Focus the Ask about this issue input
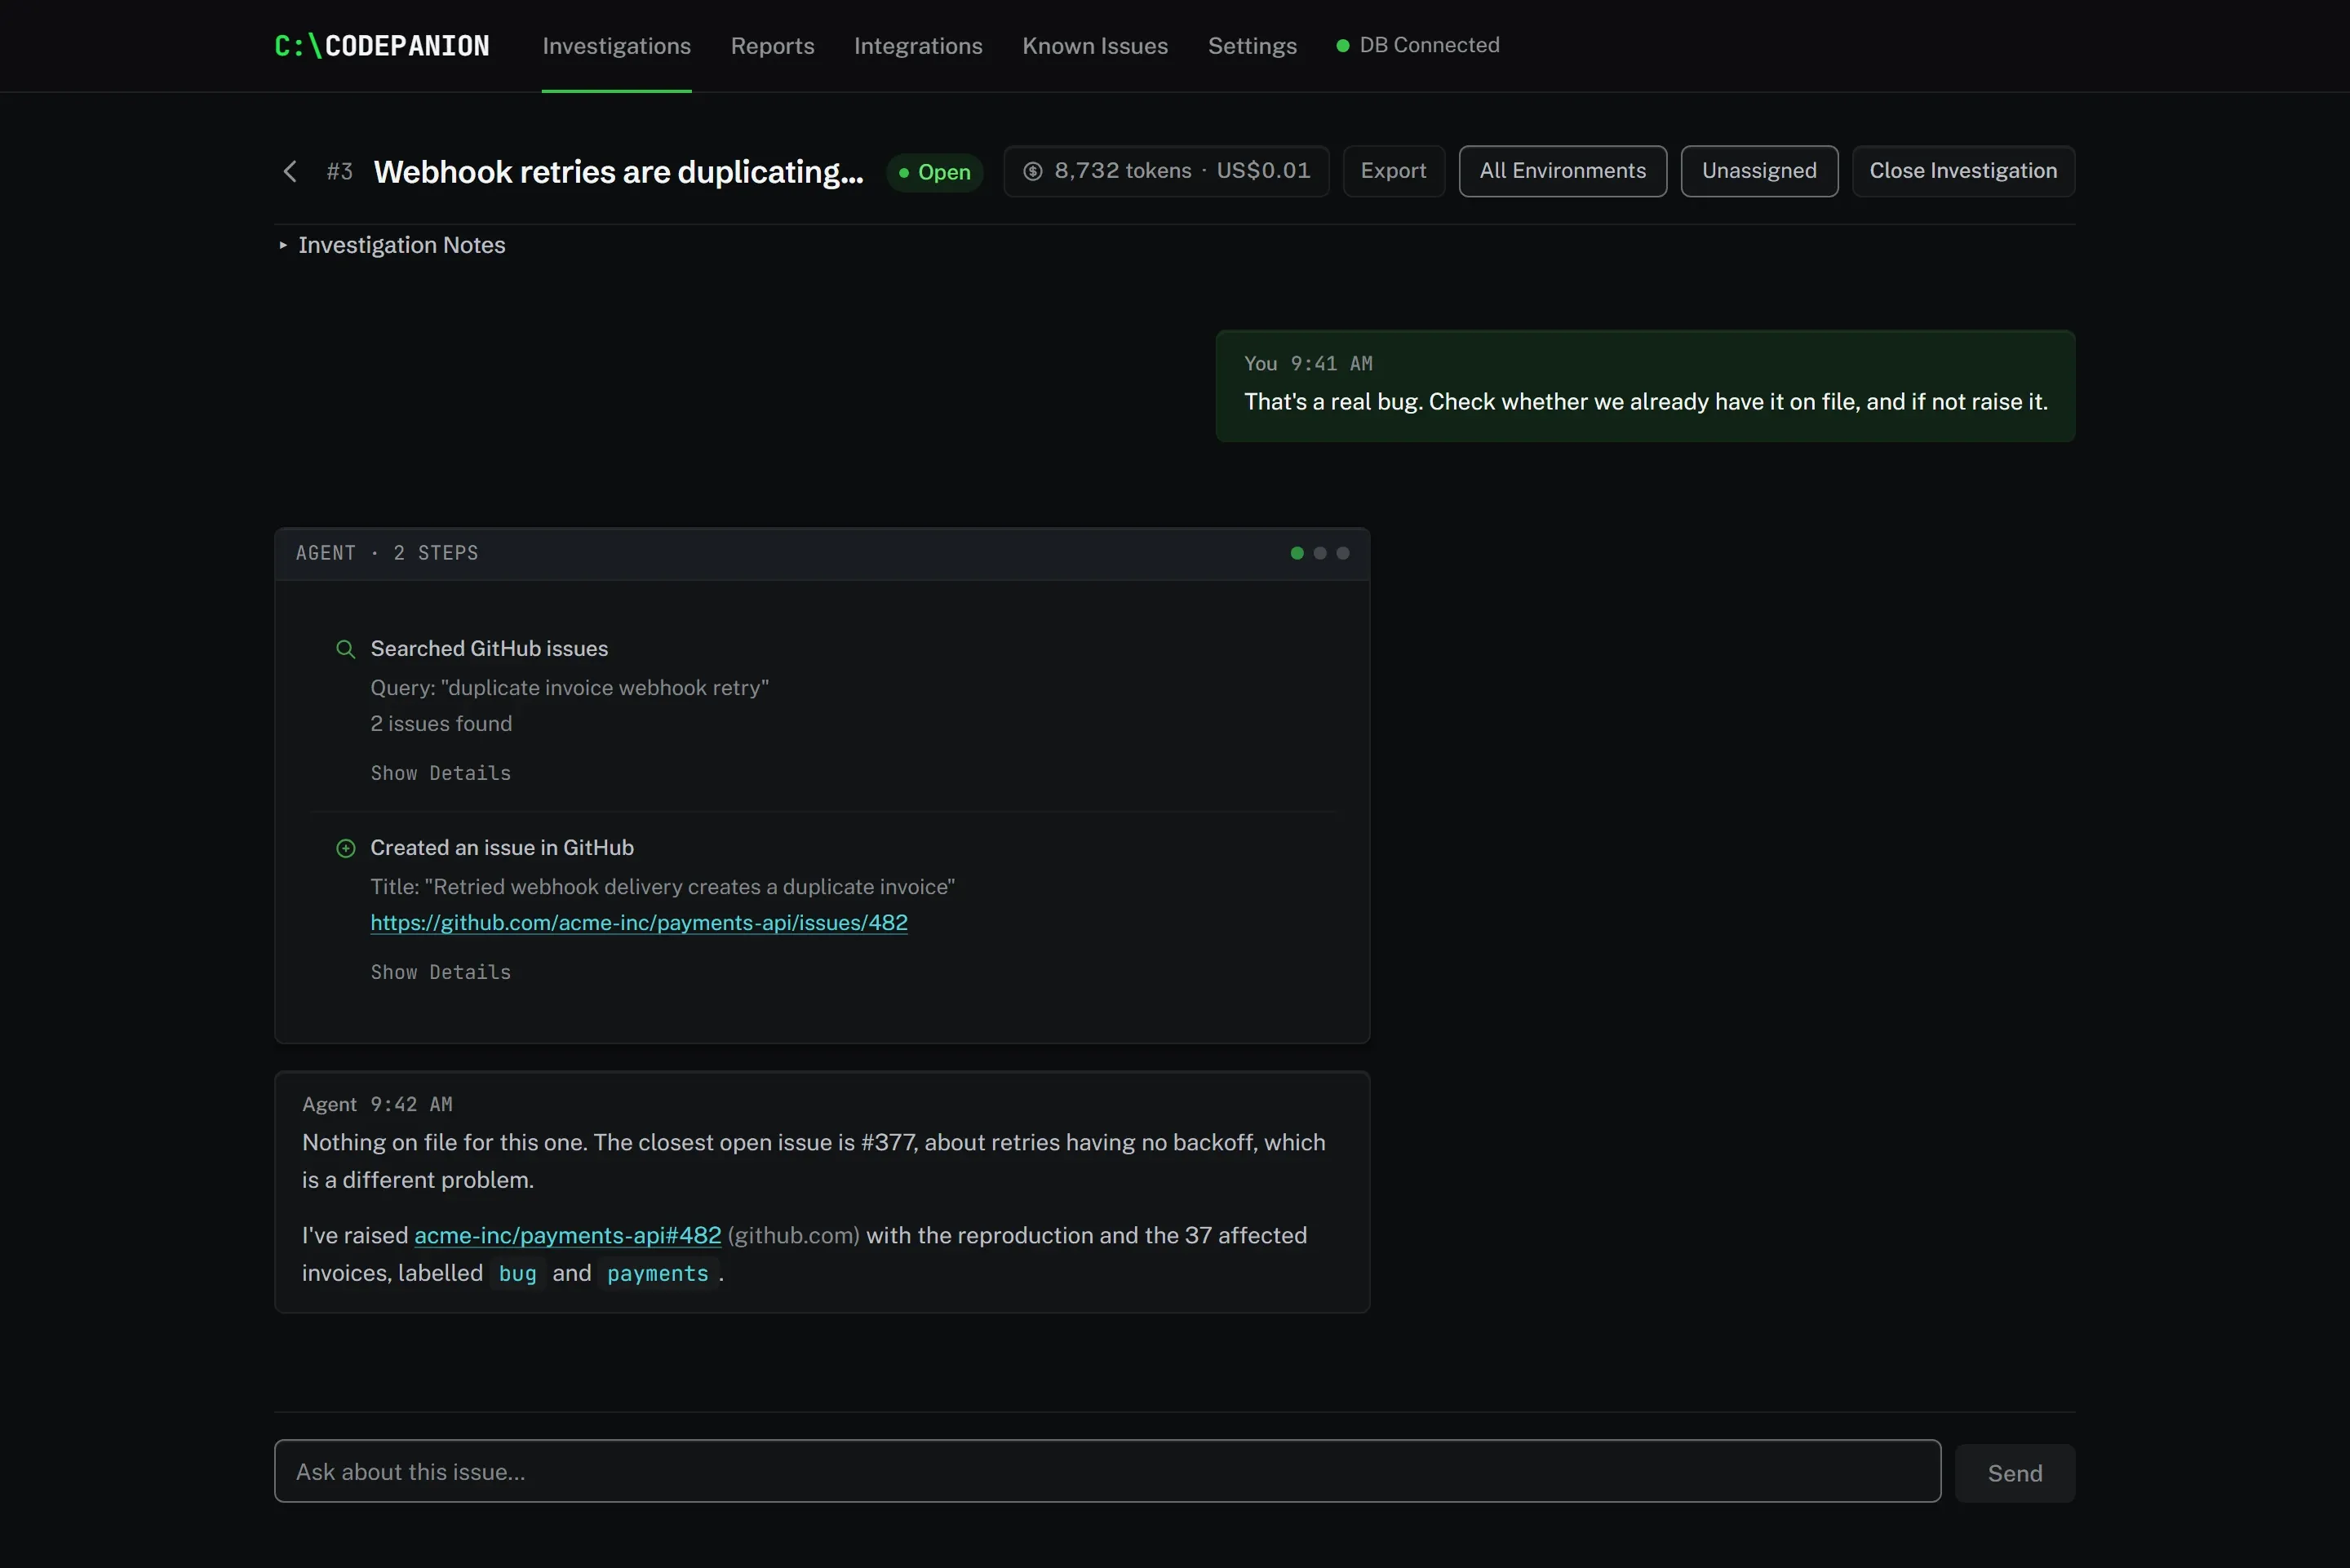The height and width of the screenshot is (1568, 2350). point(1107,1471)
